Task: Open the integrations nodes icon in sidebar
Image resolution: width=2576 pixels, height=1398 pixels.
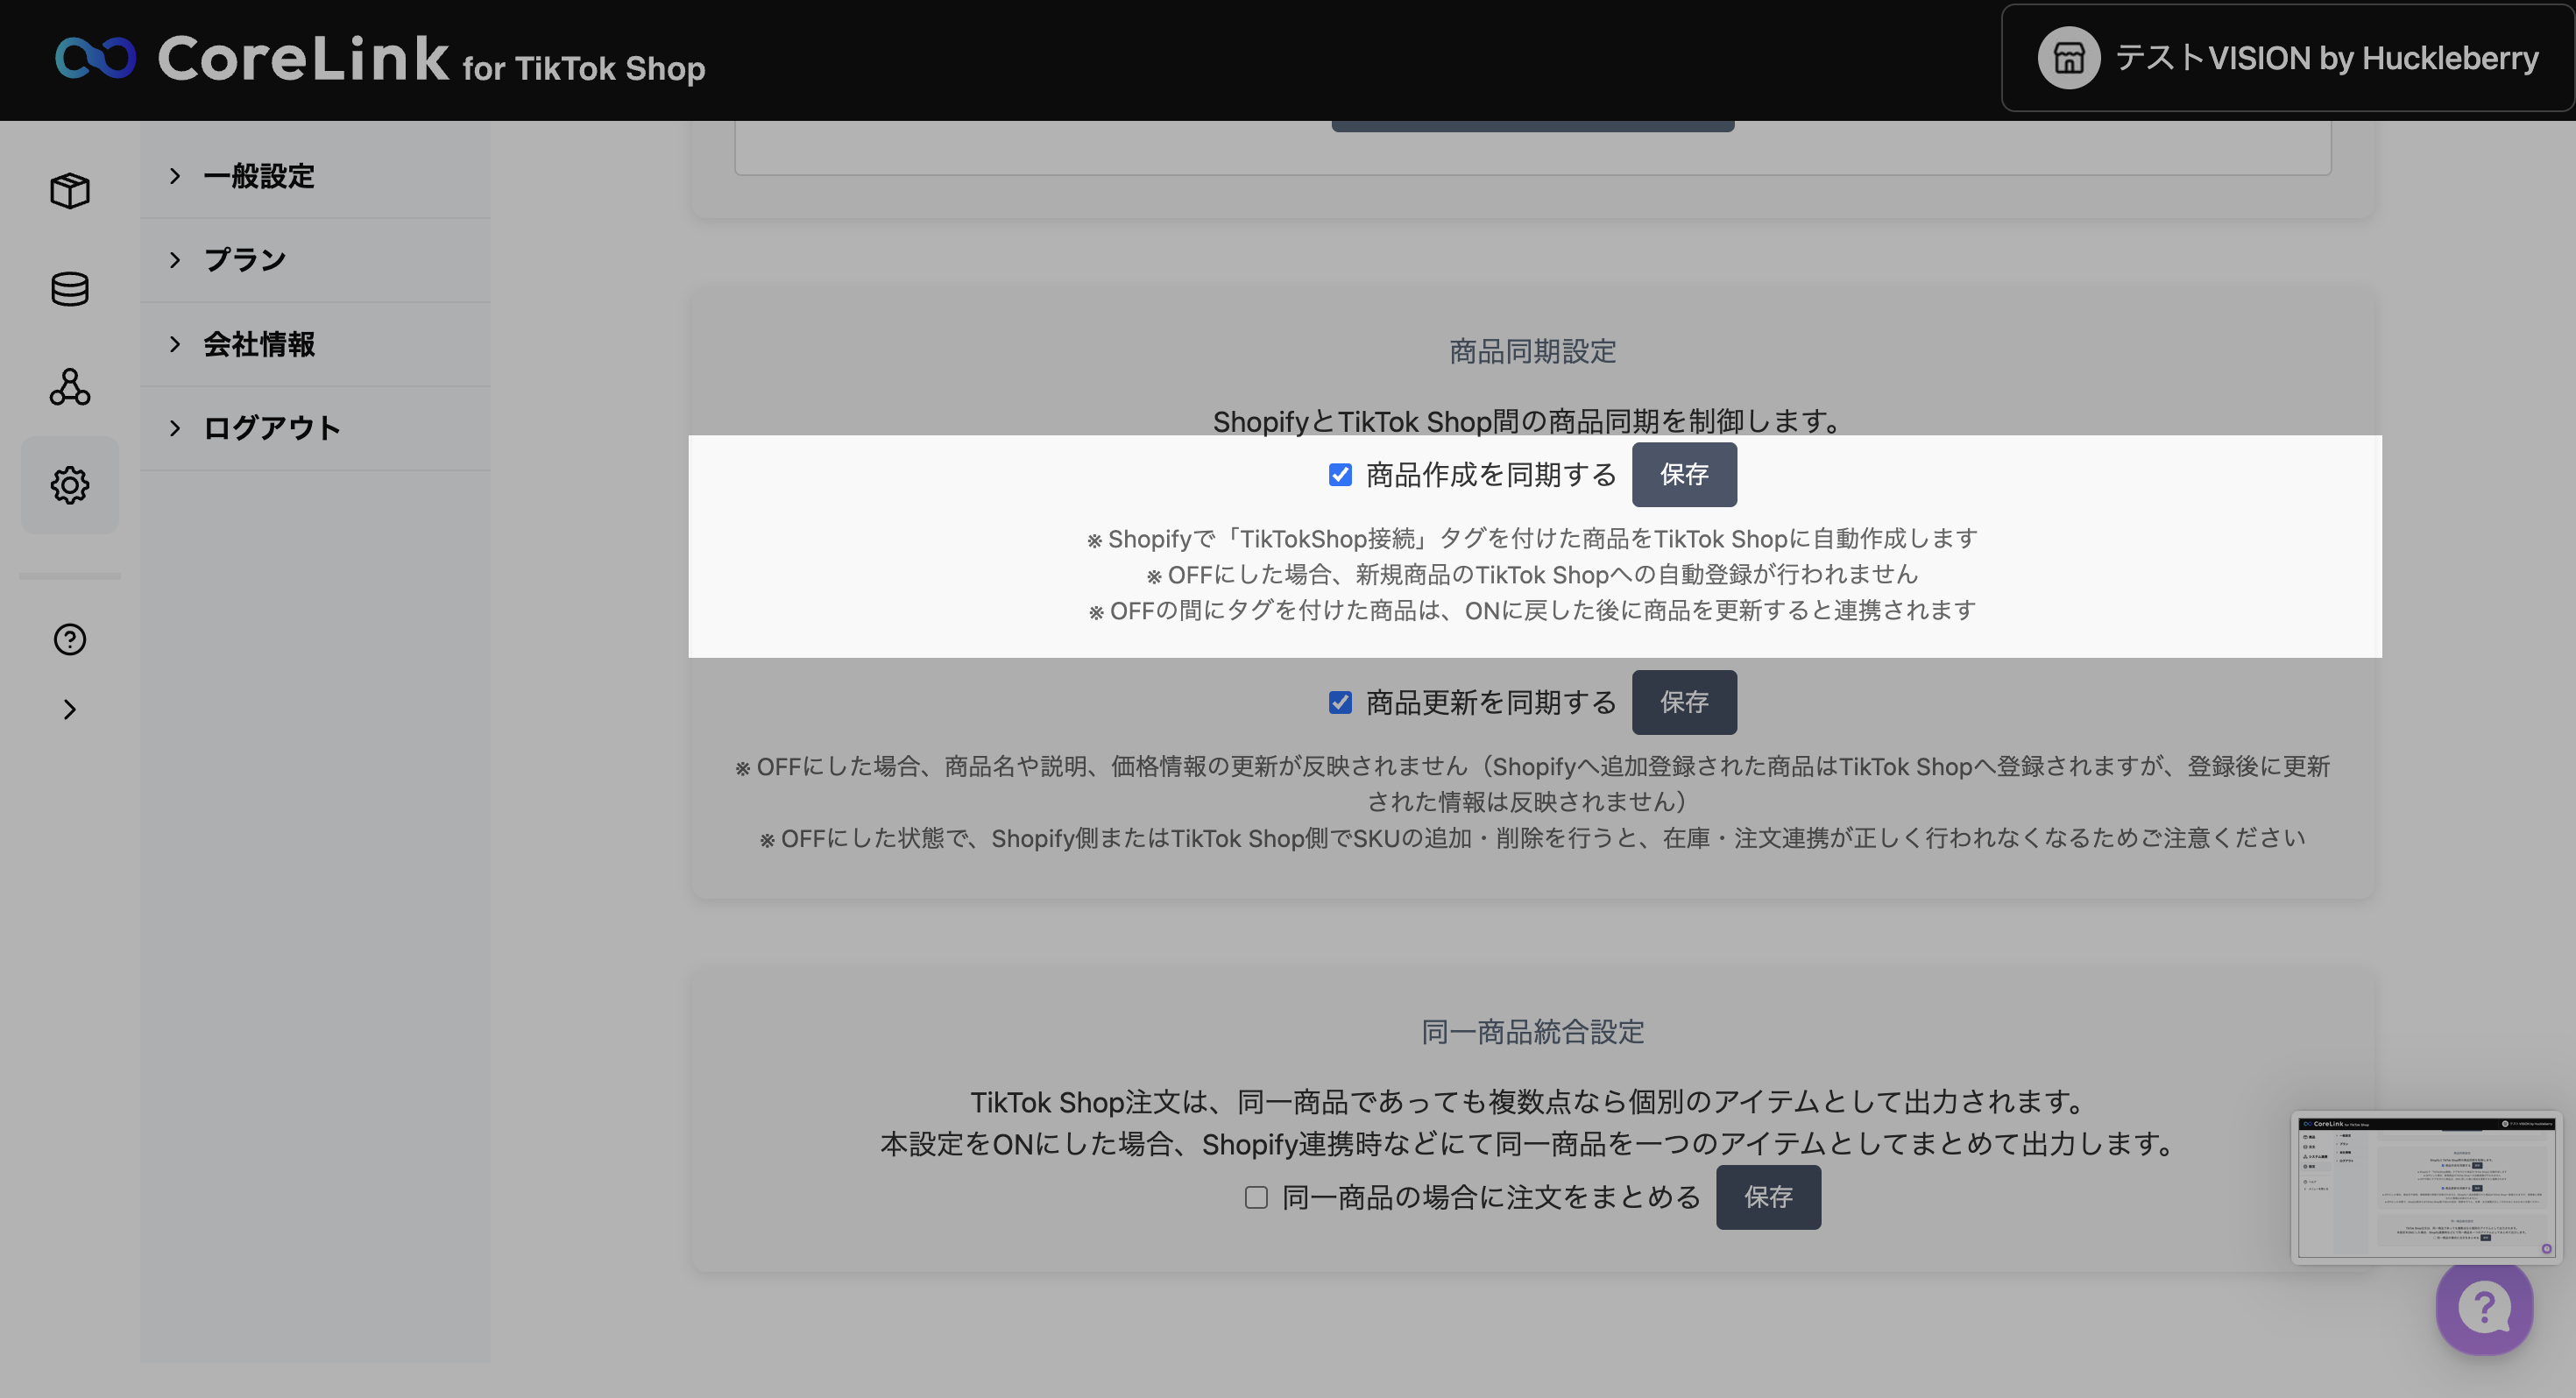Action: (x=70, y=387)
